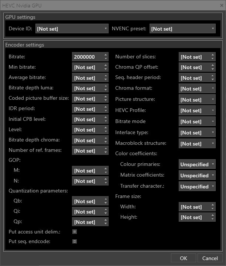
Task: Open the Device ID dropdown
Action: pos(72,28)
